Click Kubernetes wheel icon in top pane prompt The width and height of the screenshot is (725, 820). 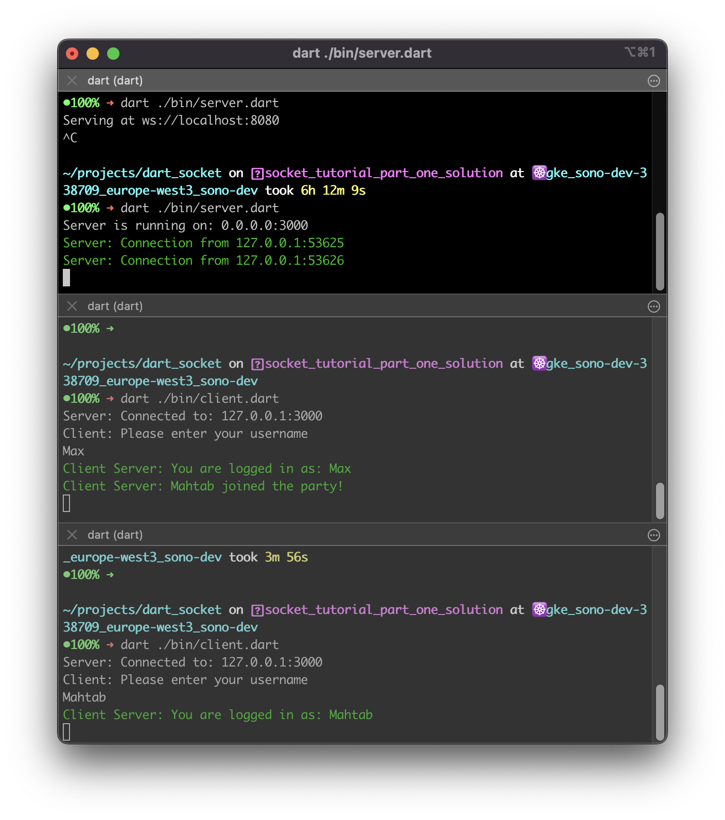tap(539, 173)
